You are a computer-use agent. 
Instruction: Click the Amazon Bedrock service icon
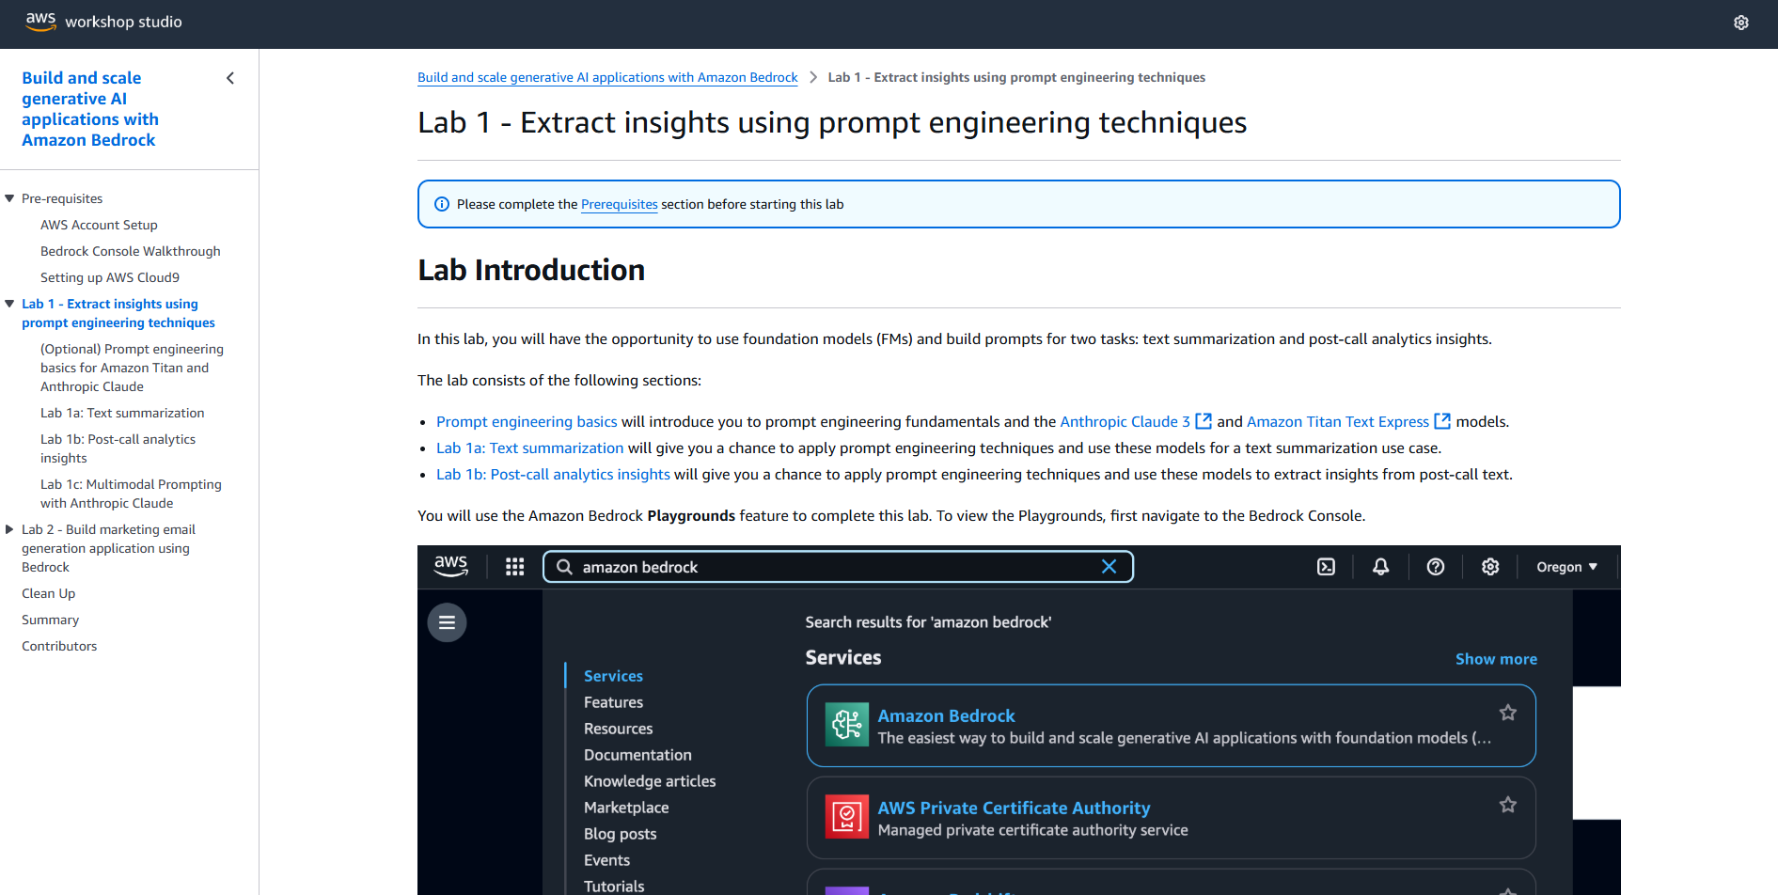(846, 725)
